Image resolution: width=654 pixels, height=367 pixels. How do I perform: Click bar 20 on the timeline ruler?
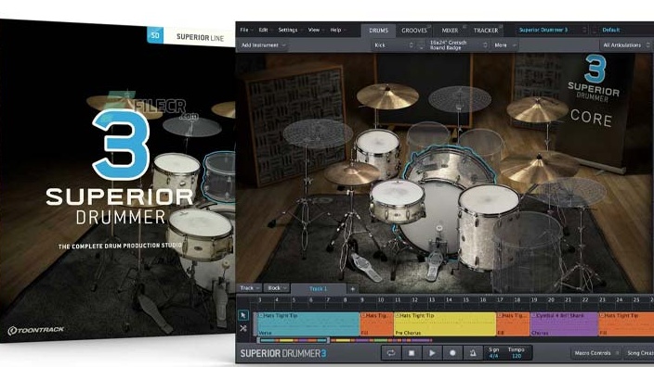coord(551,299)
